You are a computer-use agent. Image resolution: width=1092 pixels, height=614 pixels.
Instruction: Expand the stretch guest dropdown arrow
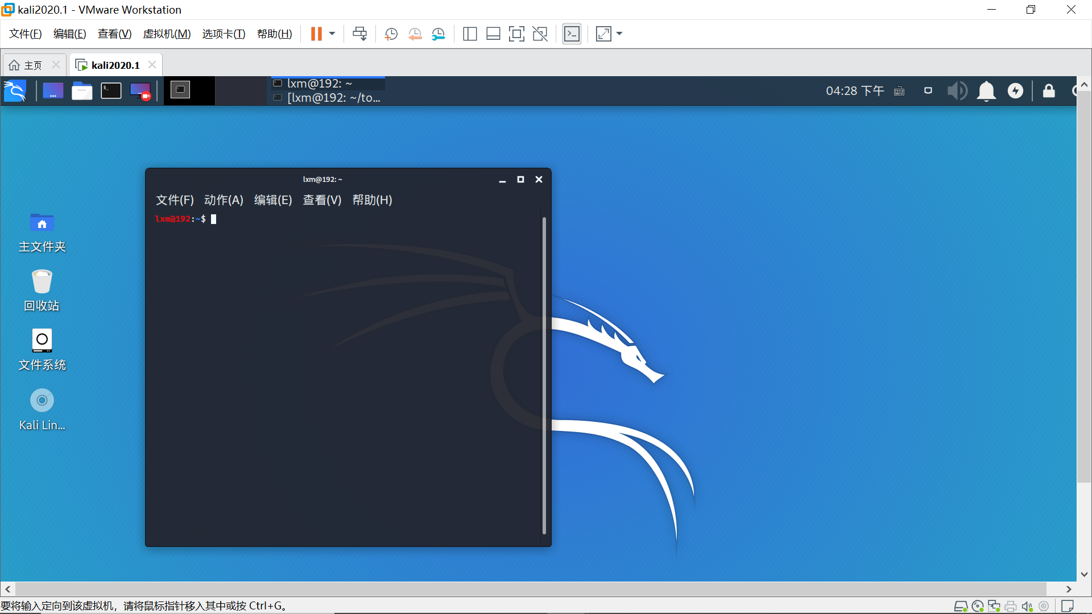point(619,34)
